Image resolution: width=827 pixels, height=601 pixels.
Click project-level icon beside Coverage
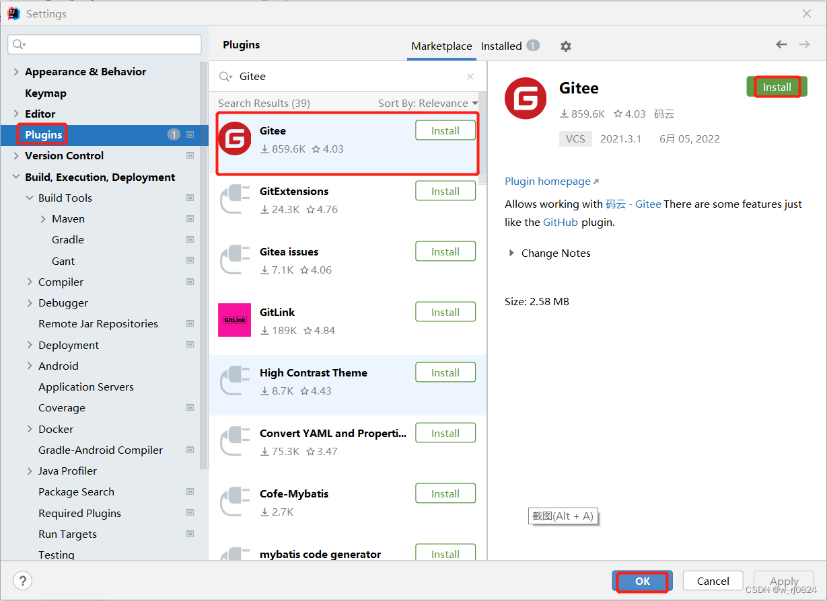190,408
